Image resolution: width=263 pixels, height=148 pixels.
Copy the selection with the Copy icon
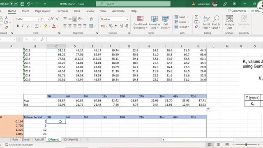7,22
